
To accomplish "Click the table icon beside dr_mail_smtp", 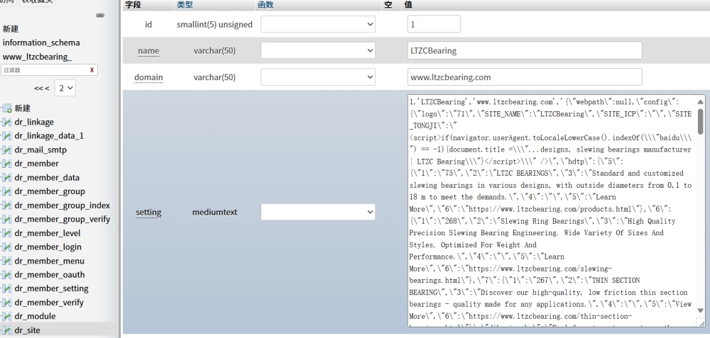I will point(6,150).
